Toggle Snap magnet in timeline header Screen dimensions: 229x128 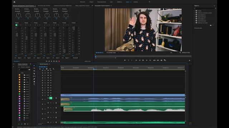pos(43,69)
